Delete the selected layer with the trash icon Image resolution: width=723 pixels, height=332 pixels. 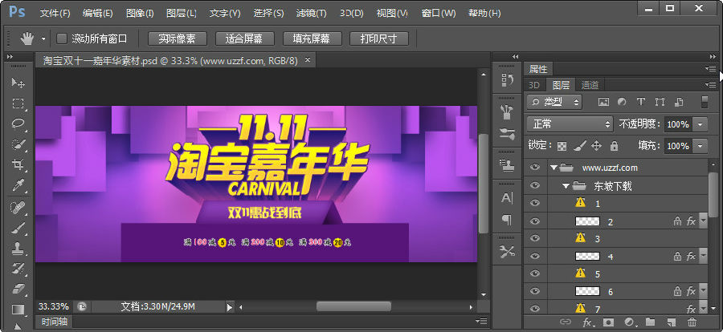[692, 322]
